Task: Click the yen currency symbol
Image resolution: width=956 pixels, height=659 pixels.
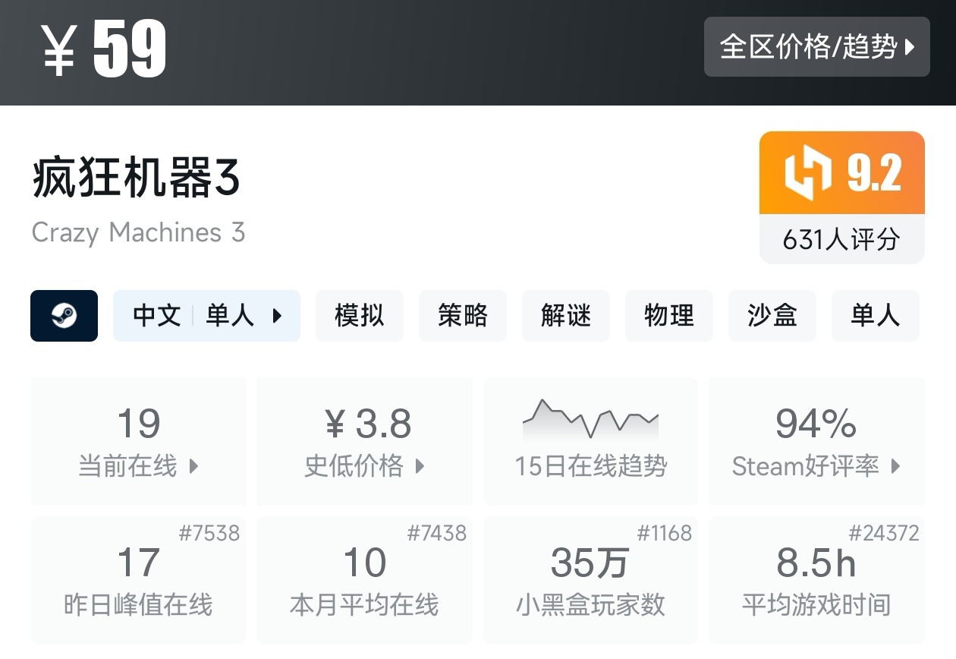Action: (x=58, y=49)
